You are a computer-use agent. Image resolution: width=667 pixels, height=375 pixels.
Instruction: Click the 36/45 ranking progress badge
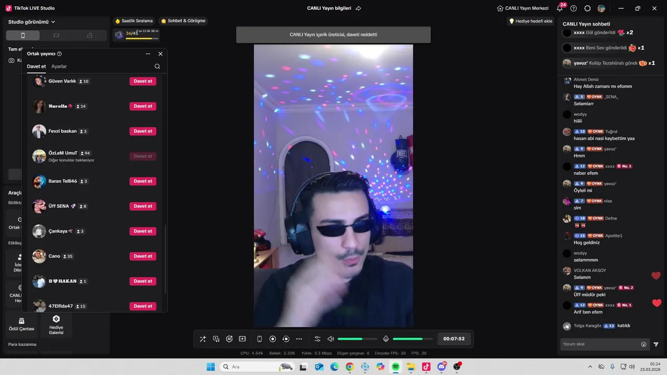click(137, 34)
